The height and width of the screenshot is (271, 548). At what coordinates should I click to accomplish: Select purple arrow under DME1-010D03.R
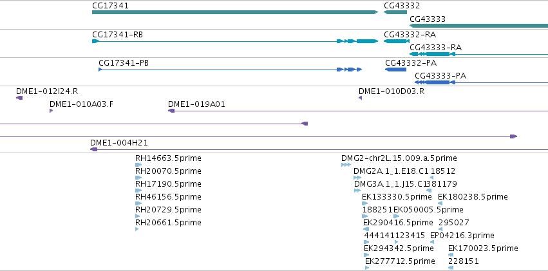(x=360, y=98)
